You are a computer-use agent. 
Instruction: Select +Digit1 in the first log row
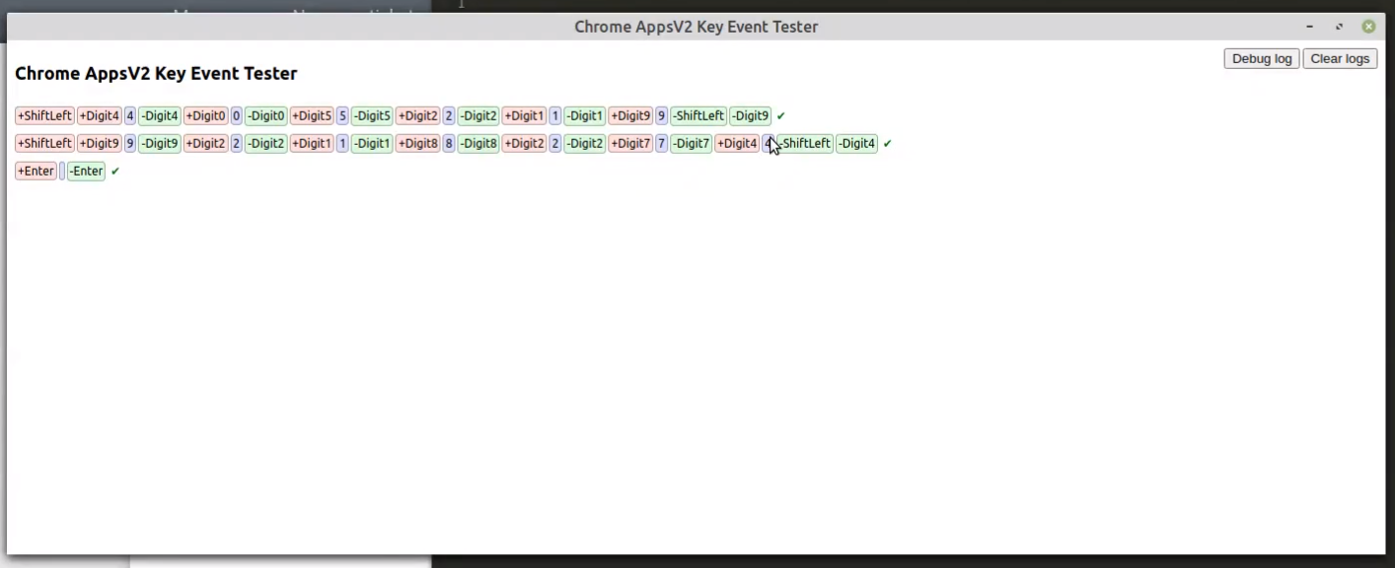[524, 115]
